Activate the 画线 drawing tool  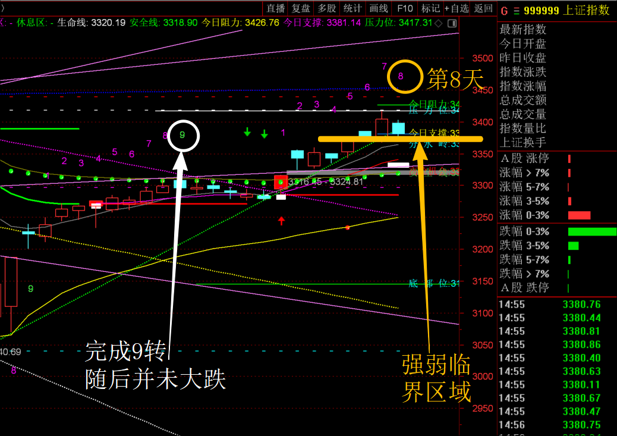click(x=379, y=8)
